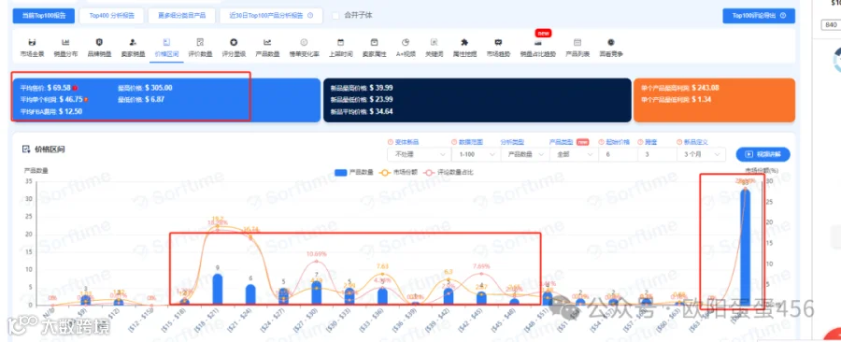
Task: Select the 属性挖掘 puzzle piece icon
Action: [x=464, y=42]
